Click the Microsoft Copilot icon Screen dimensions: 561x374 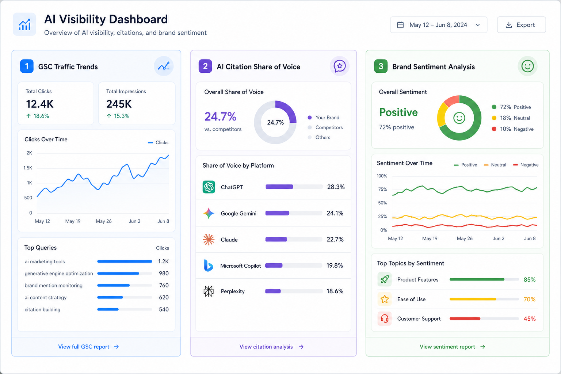click(x=209, y=266)
